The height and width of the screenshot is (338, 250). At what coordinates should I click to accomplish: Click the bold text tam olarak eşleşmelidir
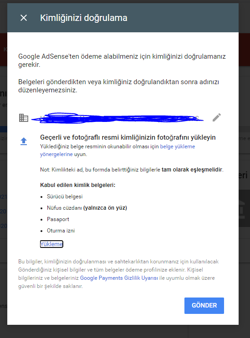click(x=192, y=170)
